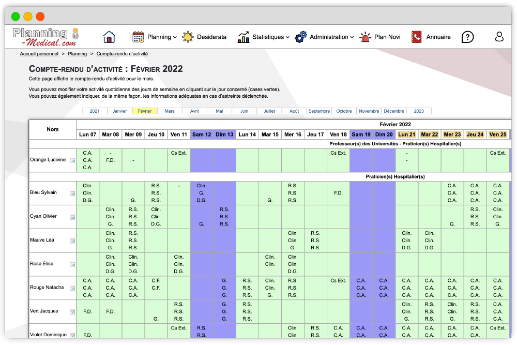Open the help question mark icon

click(467, 37)
